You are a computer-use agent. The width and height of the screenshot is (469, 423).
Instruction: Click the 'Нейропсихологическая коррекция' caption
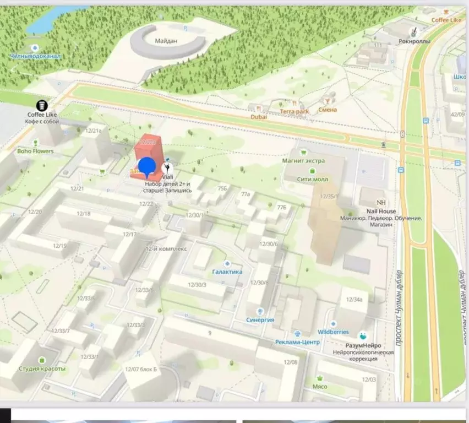pyautogui.click(x=363, y=356)
